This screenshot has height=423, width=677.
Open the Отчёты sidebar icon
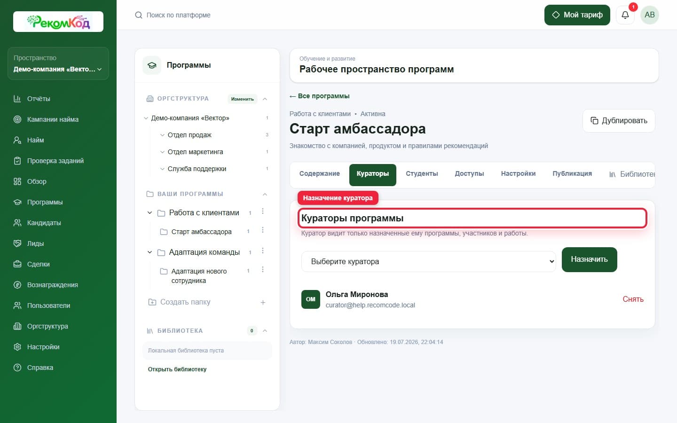pyautogui.click(x=17, y=99)
